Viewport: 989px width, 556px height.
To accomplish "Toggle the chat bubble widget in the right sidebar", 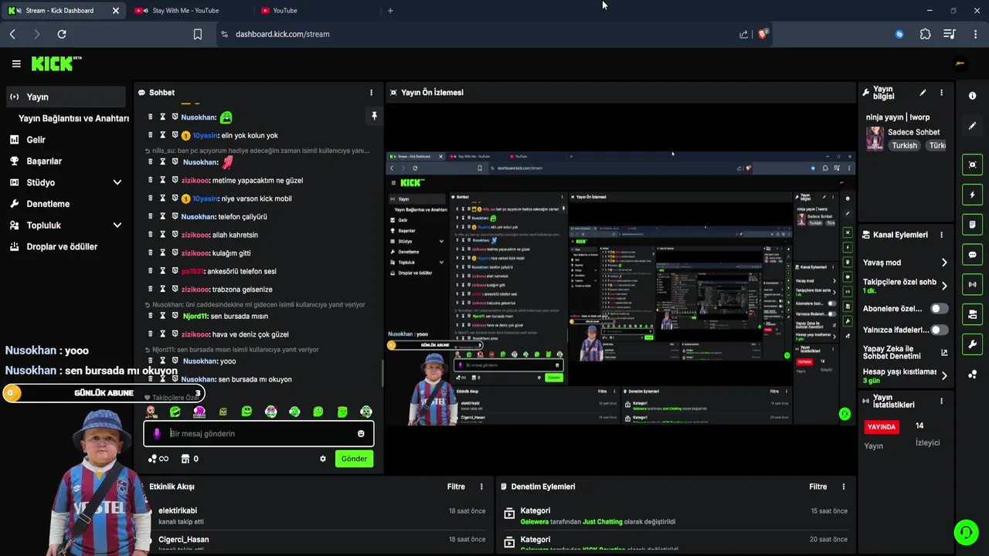I will click(x=972, y=255).
